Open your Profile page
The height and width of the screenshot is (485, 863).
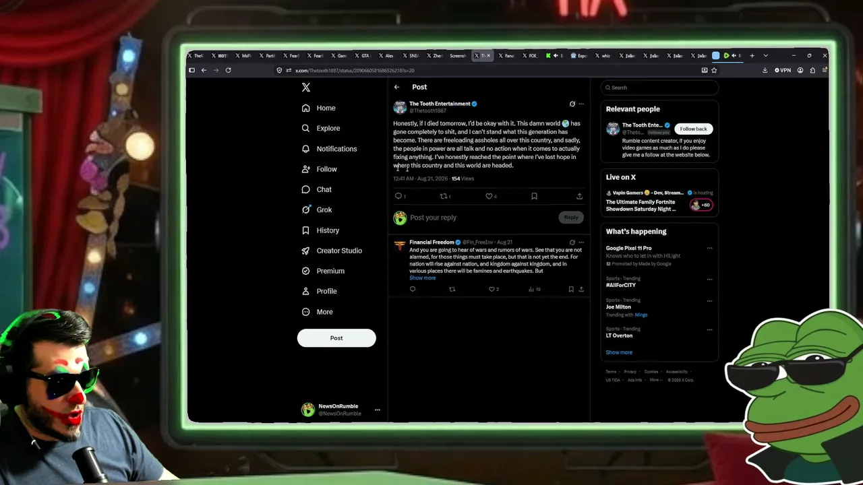tap(319, 291)
